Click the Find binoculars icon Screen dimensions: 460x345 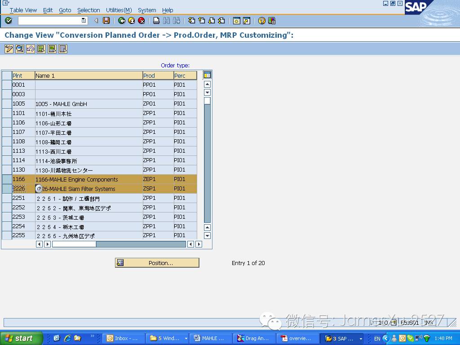pyautogui.click(x=166, y=21)
